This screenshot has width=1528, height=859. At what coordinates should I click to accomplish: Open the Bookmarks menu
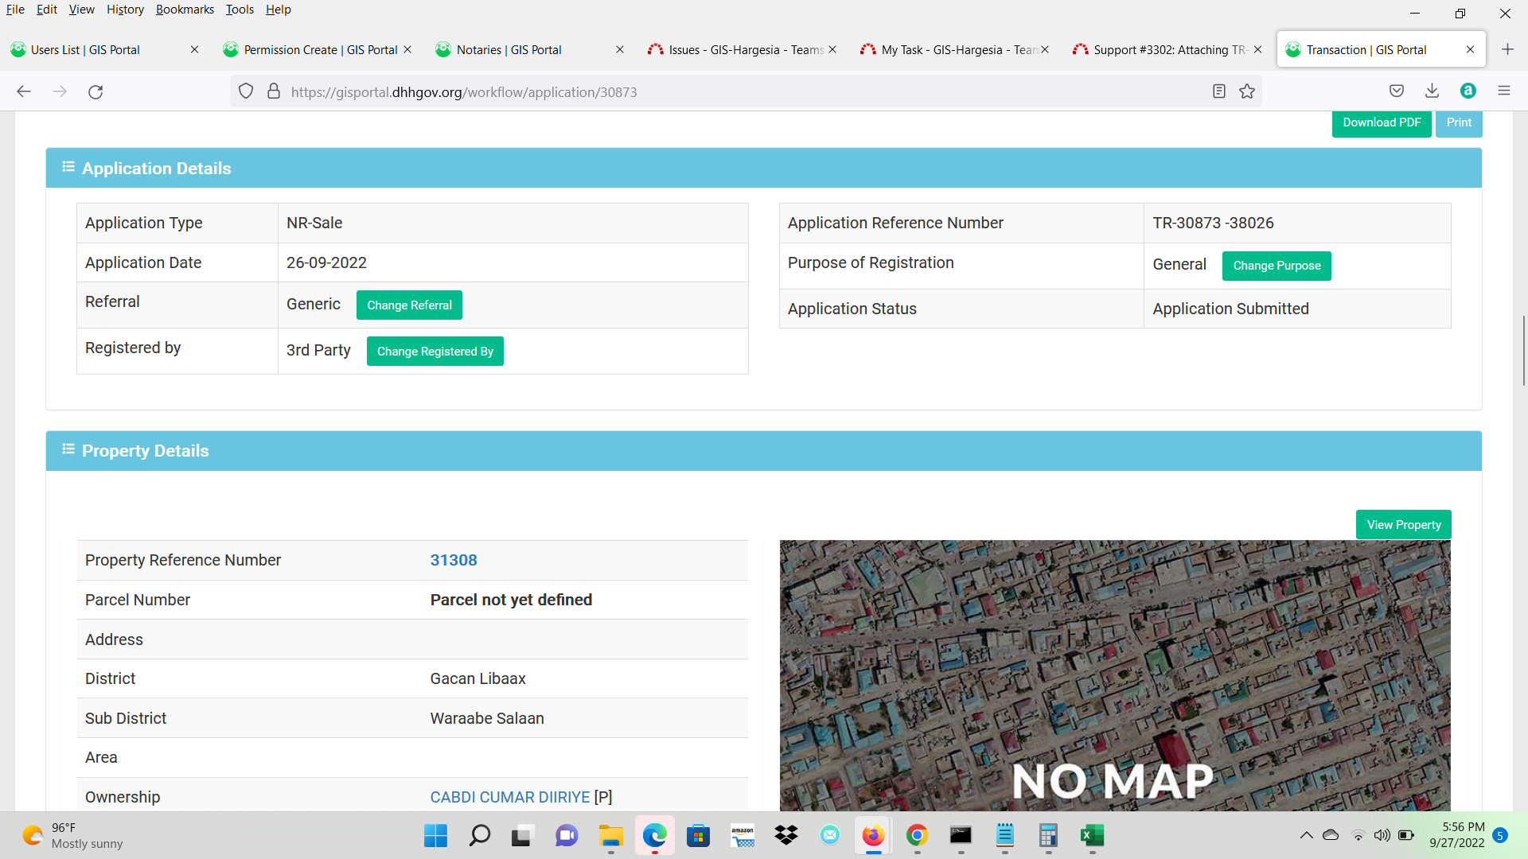point(185,10)
